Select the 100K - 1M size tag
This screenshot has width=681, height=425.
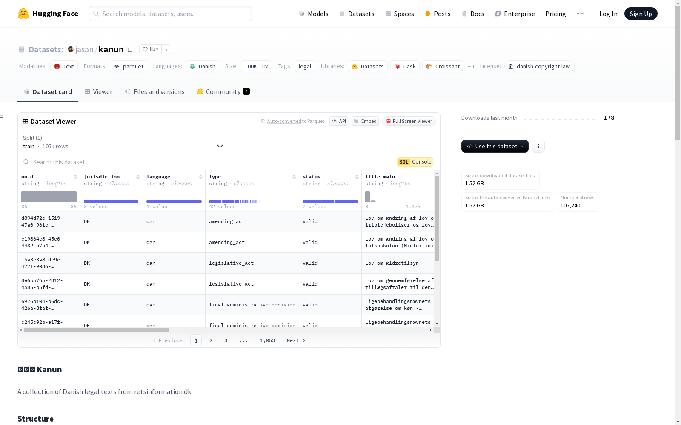[257, 66]
